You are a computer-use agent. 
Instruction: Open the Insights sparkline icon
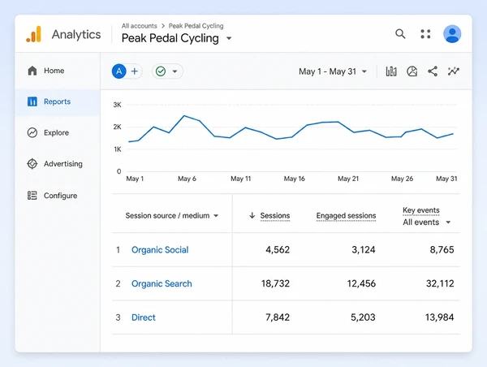click(454, 71)
